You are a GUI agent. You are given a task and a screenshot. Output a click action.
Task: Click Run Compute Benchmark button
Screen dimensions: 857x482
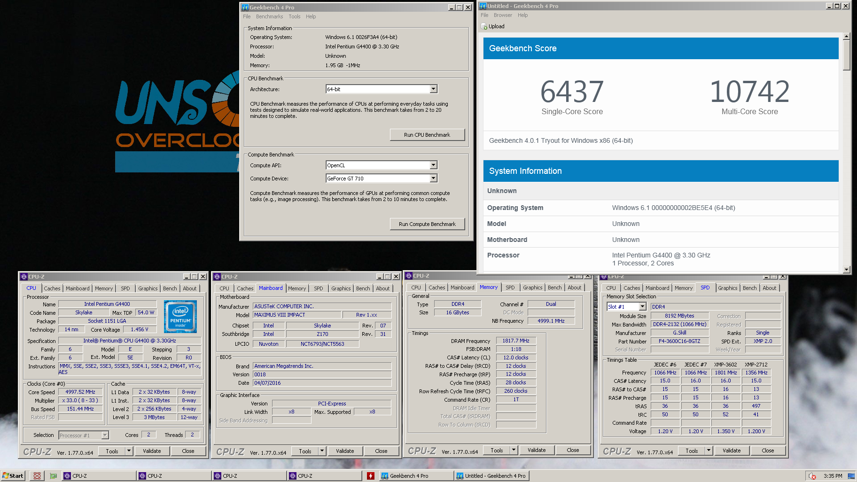427,224
